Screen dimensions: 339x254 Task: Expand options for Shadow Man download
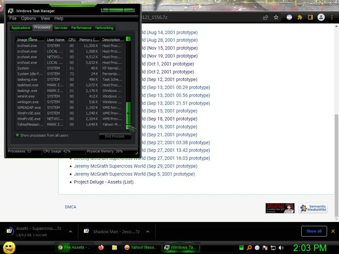click(x=148, y=232)
